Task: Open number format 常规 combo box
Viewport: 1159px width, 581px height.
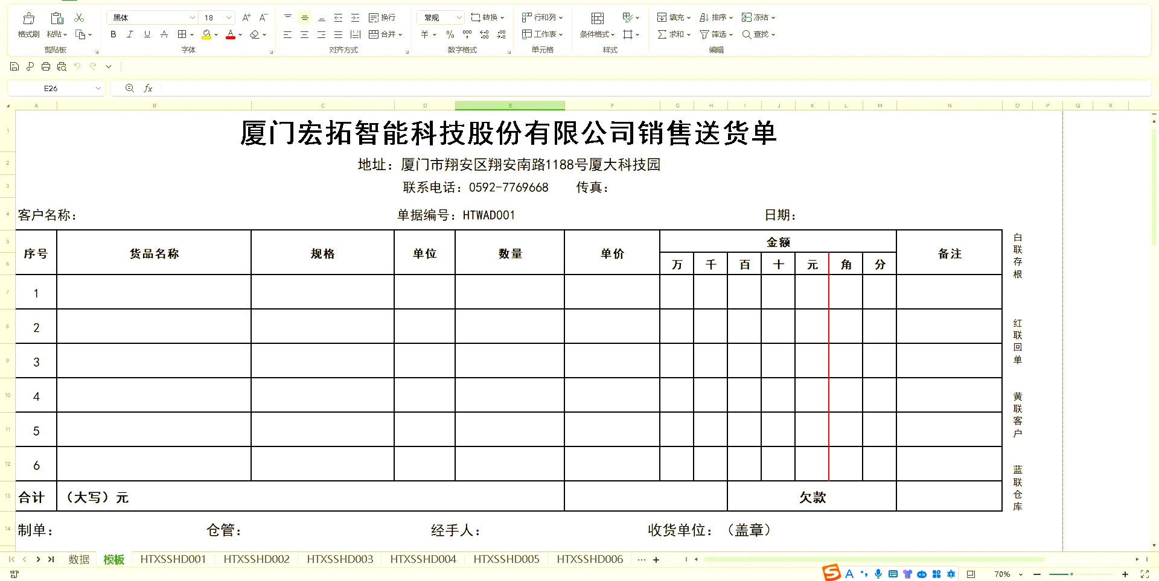Action: [x=440, y=17]
